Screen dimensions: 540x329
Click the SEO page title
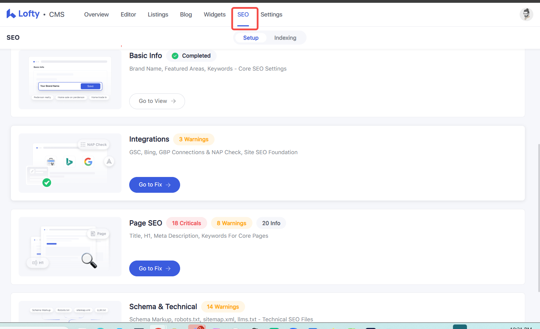[x=13, y=38]
